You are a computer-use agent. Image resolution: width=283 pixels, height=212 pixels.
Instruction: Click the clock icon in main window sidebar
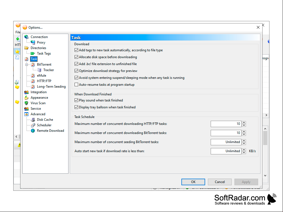[17, 82]
